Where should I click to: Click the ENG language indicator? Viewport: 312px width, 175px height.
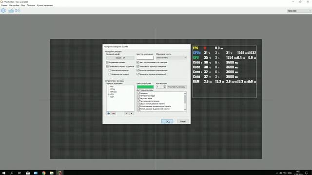tap(290, 173)
